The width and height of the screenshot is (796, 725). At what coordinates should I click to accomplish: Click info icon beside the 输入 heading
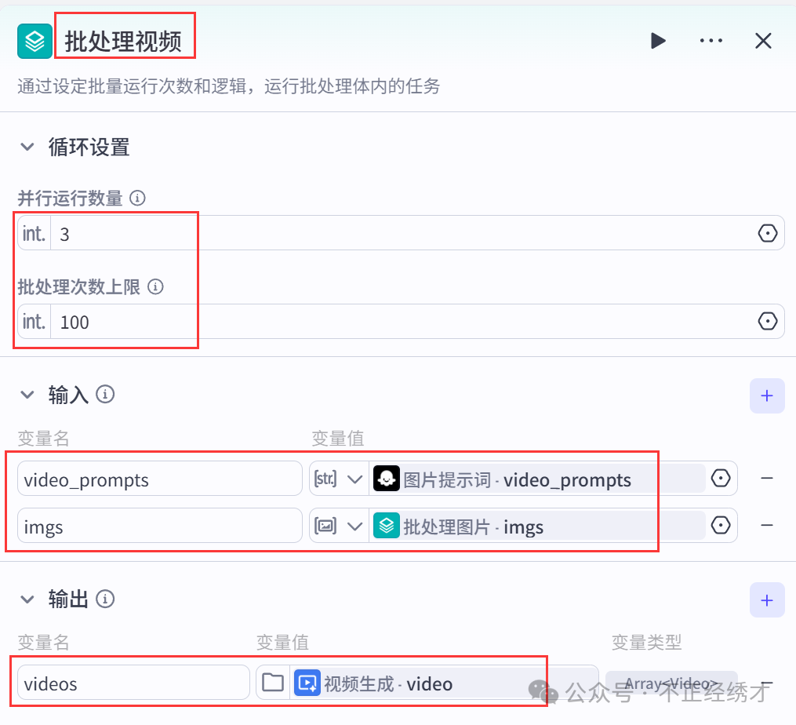point(106,395)
